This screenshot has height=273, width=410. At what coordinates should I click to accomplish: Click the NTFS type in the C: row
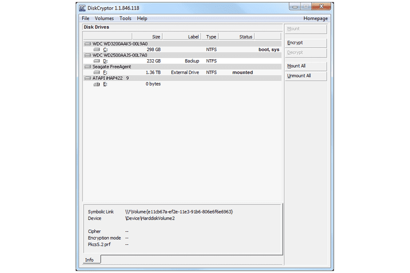211,50
